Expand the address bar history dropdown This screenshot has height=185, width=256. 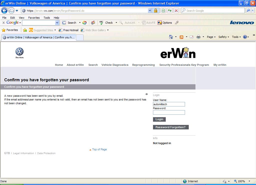coord(150,11)
